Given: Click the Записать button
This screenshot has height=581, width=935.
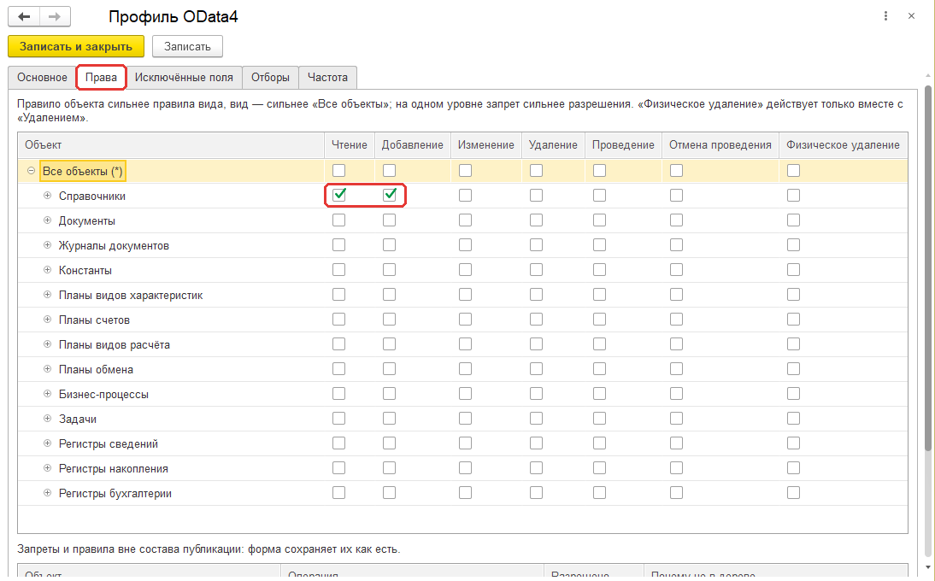Looking at the screenshot, I should coord(187,46).
